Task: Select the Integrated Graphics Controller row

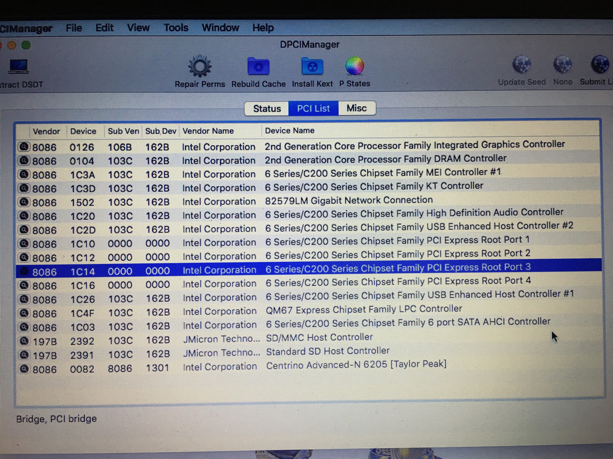Action: pos(308,146)
